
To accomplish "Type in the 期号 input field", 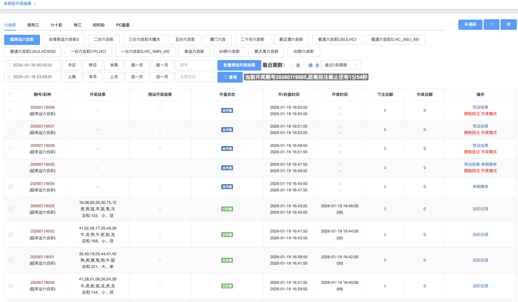I will pyautogui.click(x=195, y=65).
